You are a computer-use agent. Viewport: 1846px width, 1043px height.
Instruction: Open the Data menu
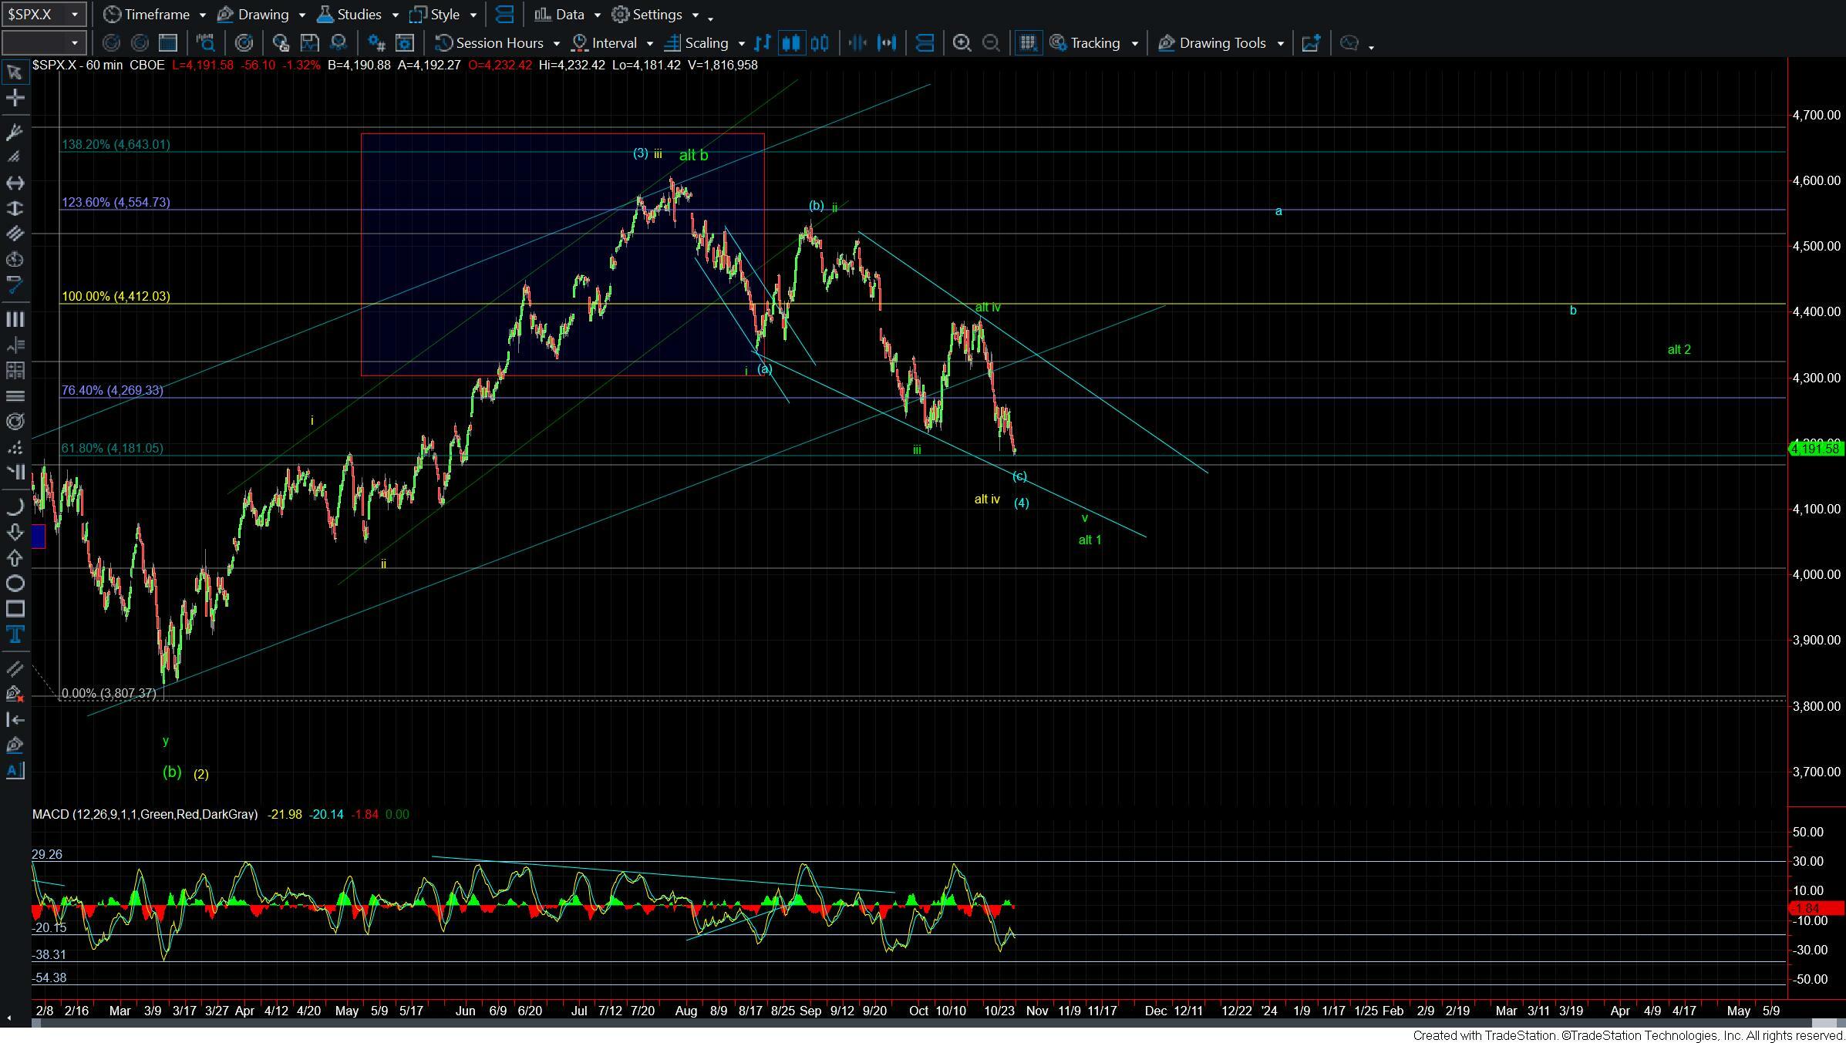[560, 15]
